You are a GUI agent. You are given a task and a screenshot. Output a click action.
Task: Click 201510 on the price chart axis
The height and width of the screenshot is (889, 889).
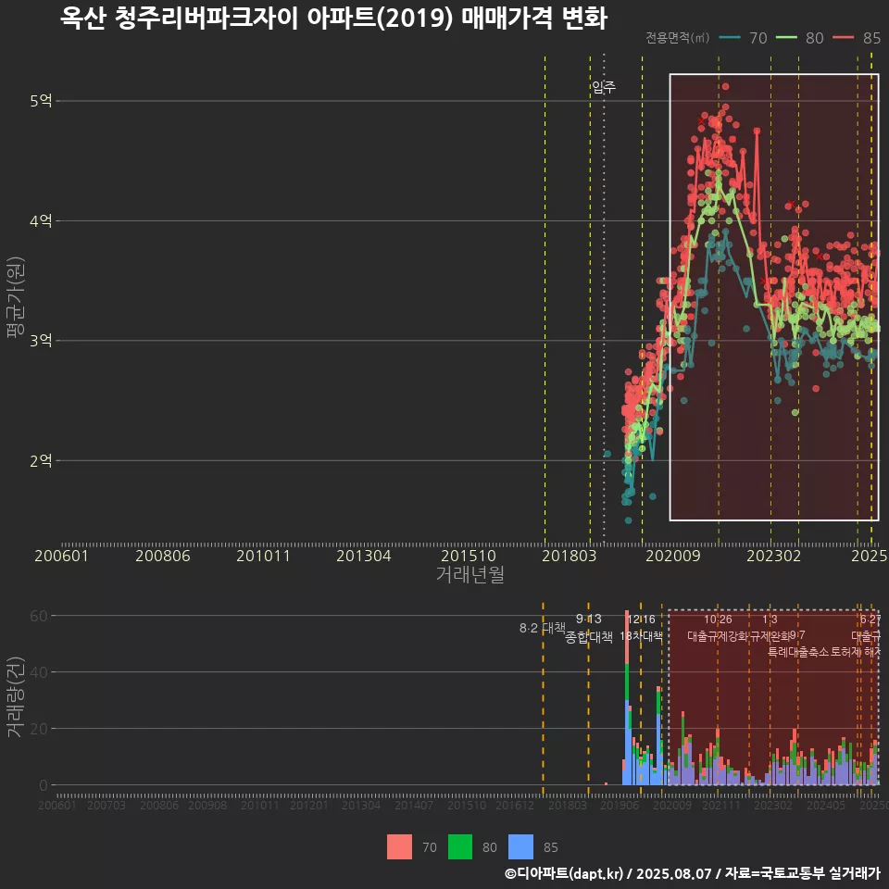[469, 556]
